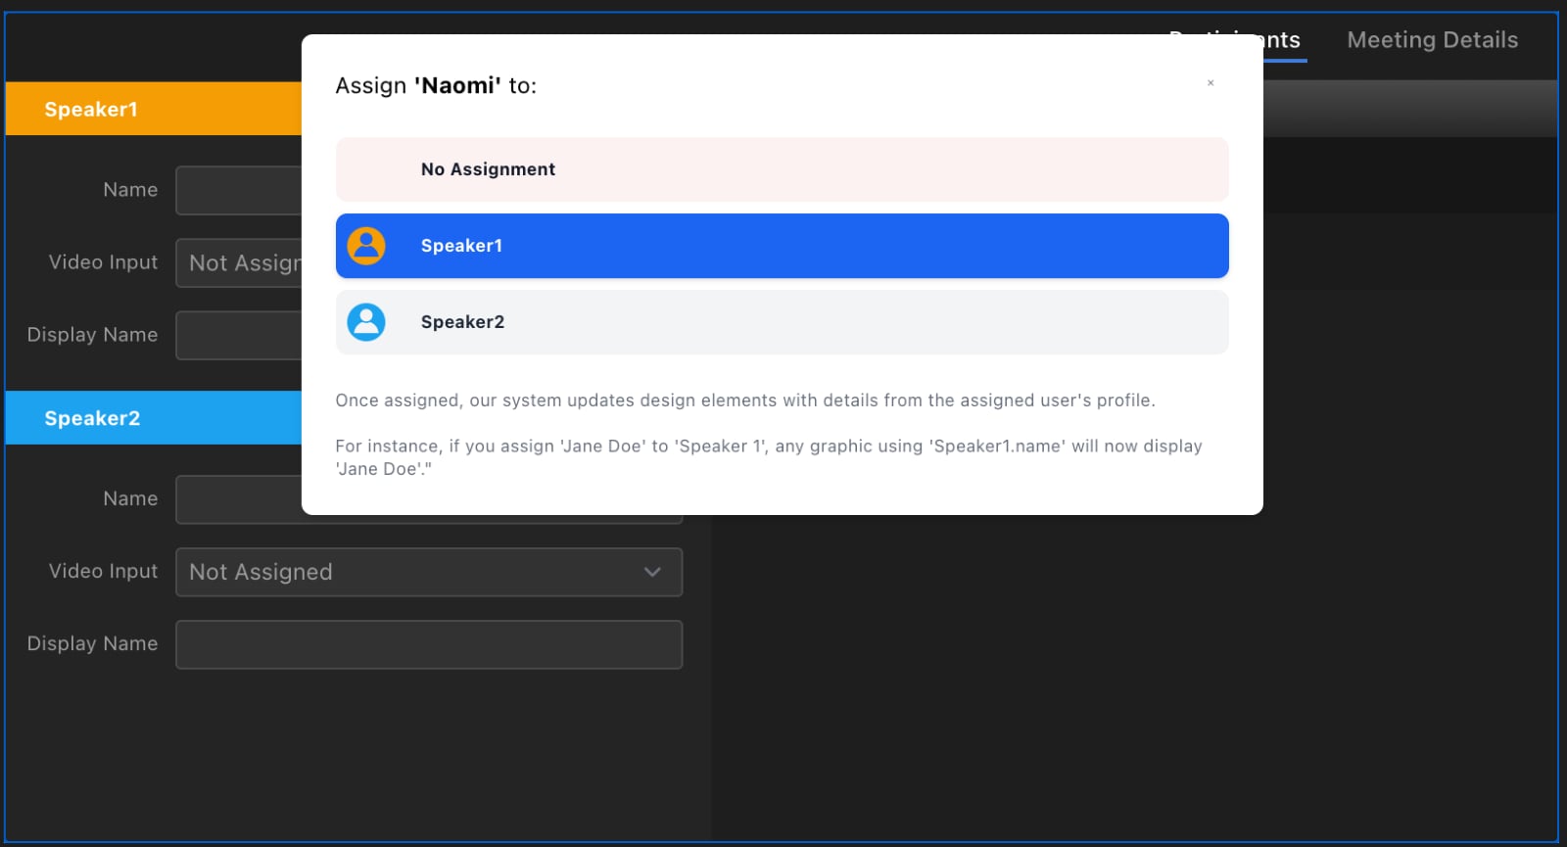Switch to the Meeting Details tab
Viewport: 1567px width, 847px height.
click(x=1432, y=40)
